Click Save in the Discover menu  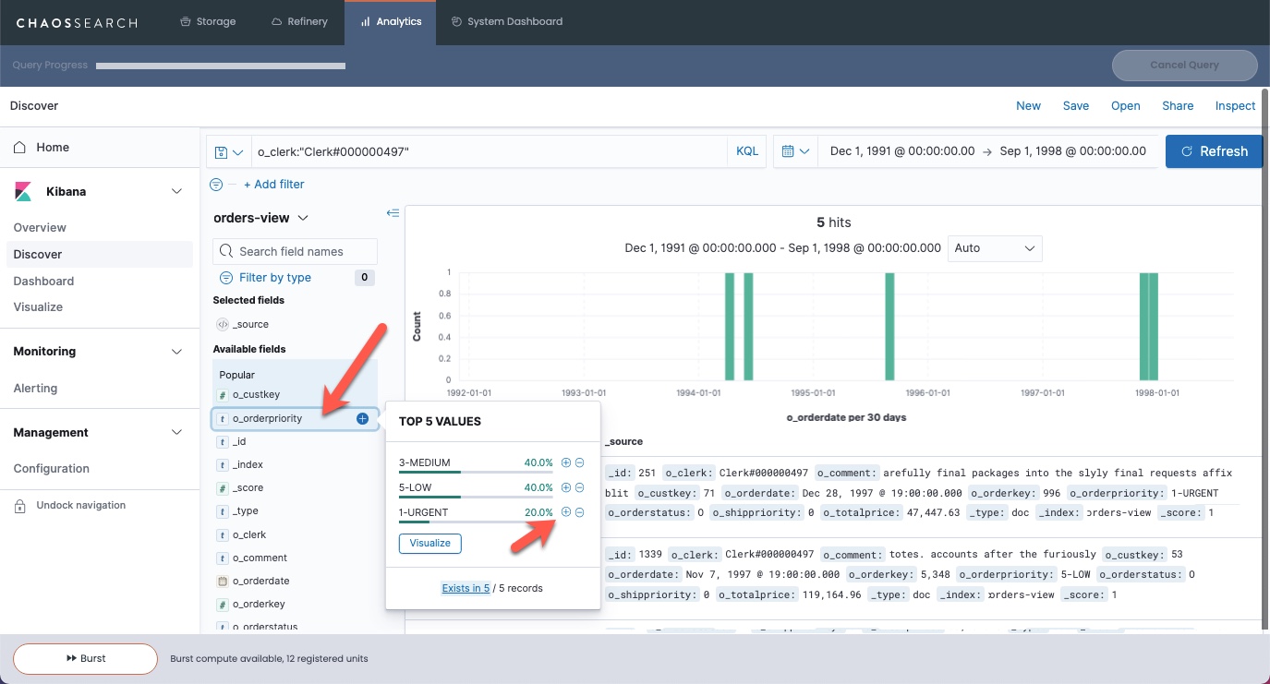(x=1076, y=106)
